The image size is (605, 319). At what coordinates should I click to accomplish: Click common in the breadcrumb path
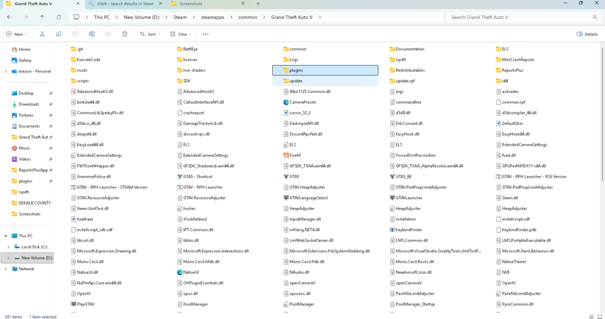tap(247, 17)
